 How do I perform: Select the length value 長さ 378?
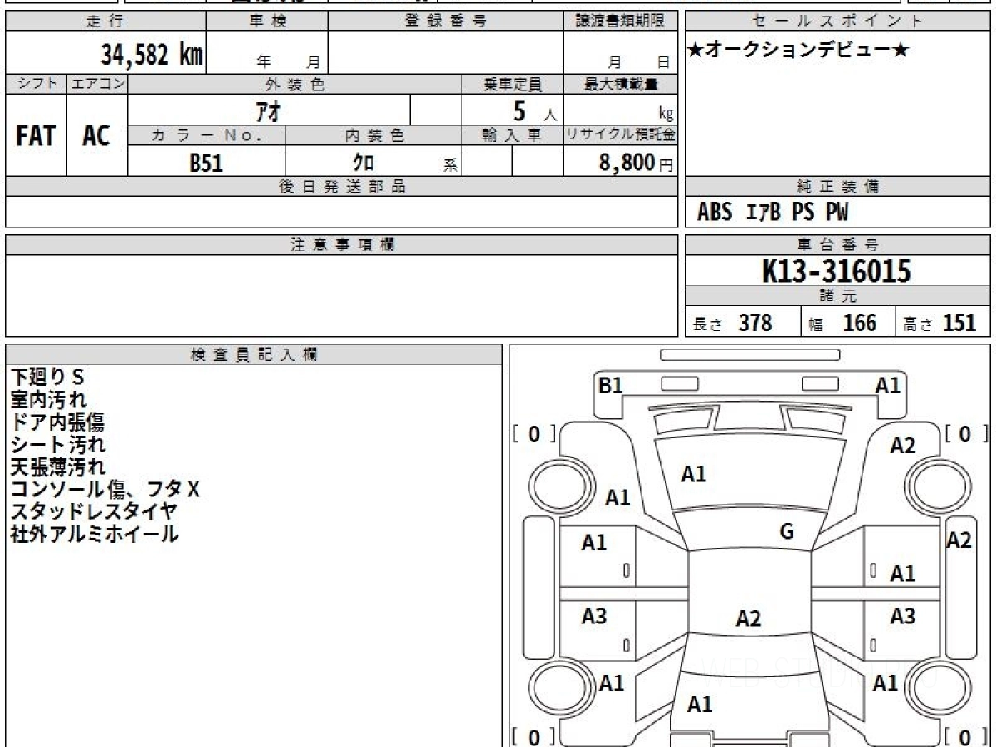tap(733, 323)
